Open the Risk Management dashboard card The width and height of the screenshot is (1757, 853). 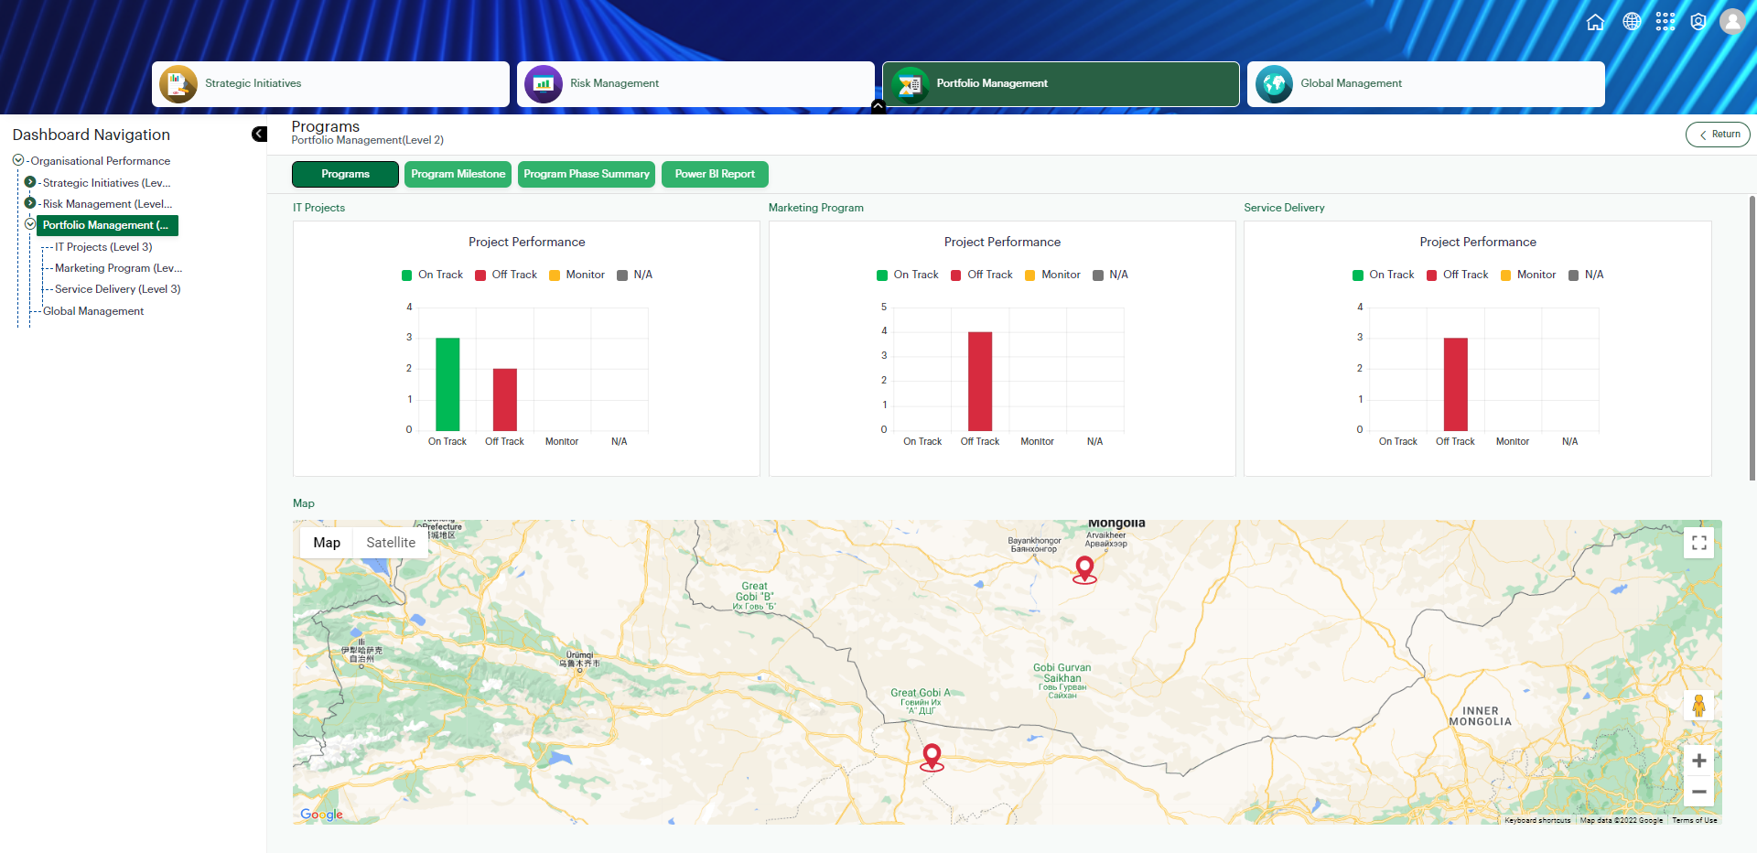pyautogui.click(x=695, y=84)
